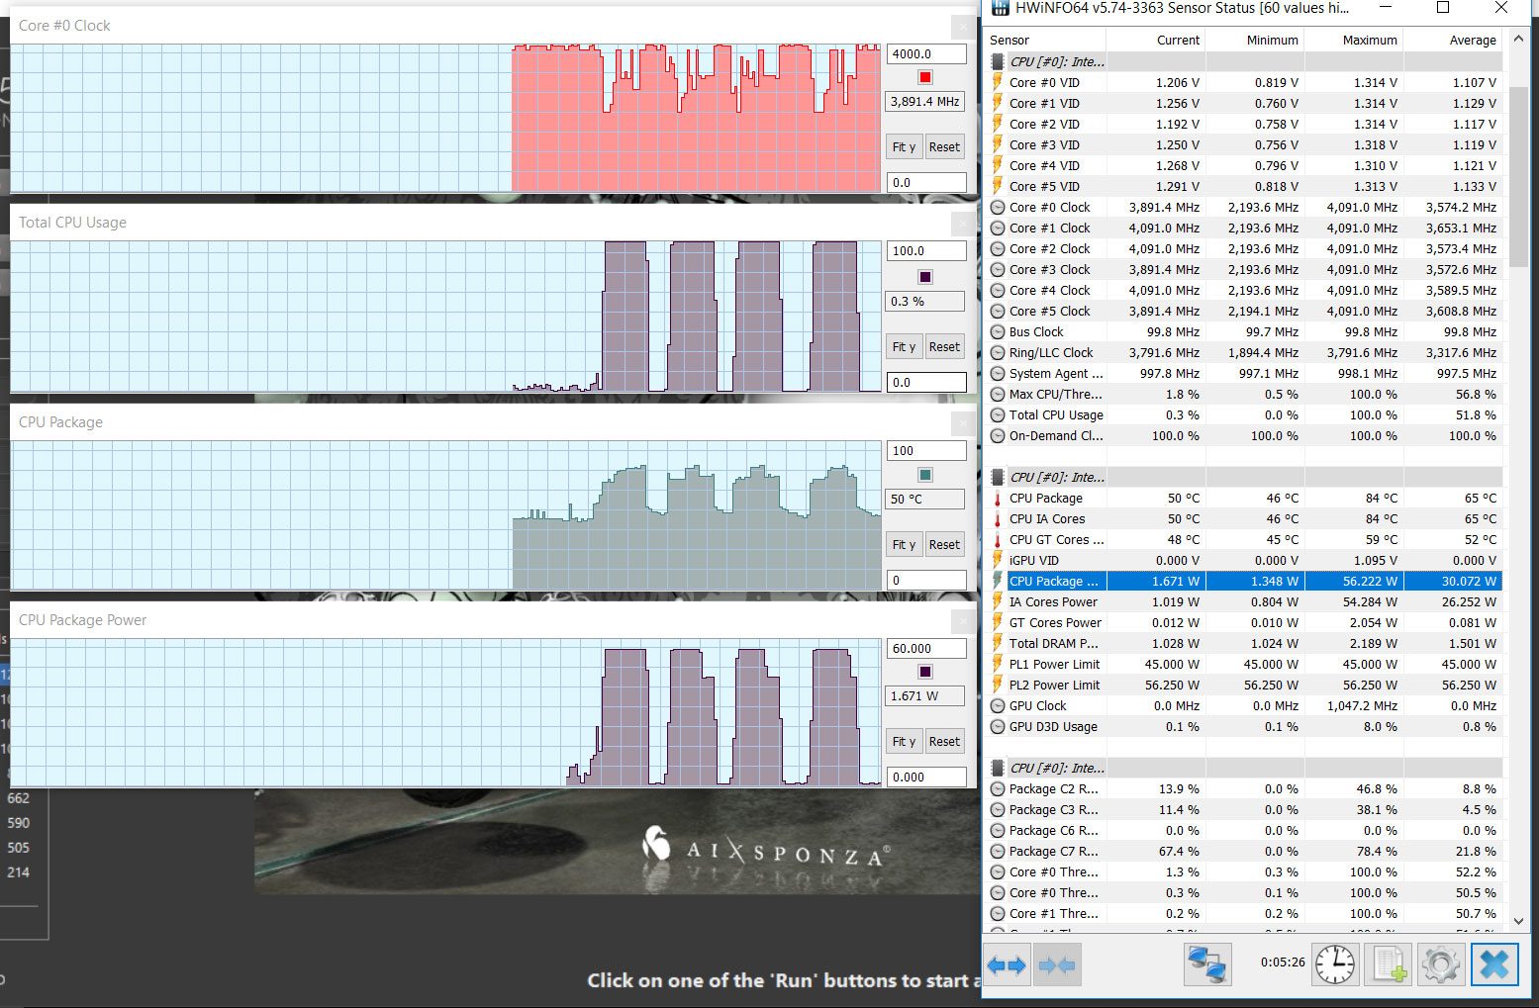Click the Core #0 VID lightning icon
Viewport: 1539px width, 1008px height.
point(998,82)
